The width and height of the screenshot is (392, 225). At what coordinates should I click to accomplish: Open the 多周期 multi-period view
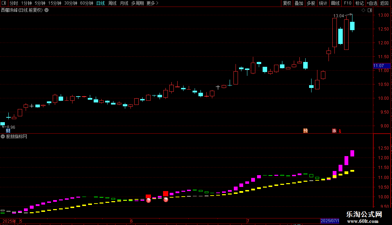137,3
